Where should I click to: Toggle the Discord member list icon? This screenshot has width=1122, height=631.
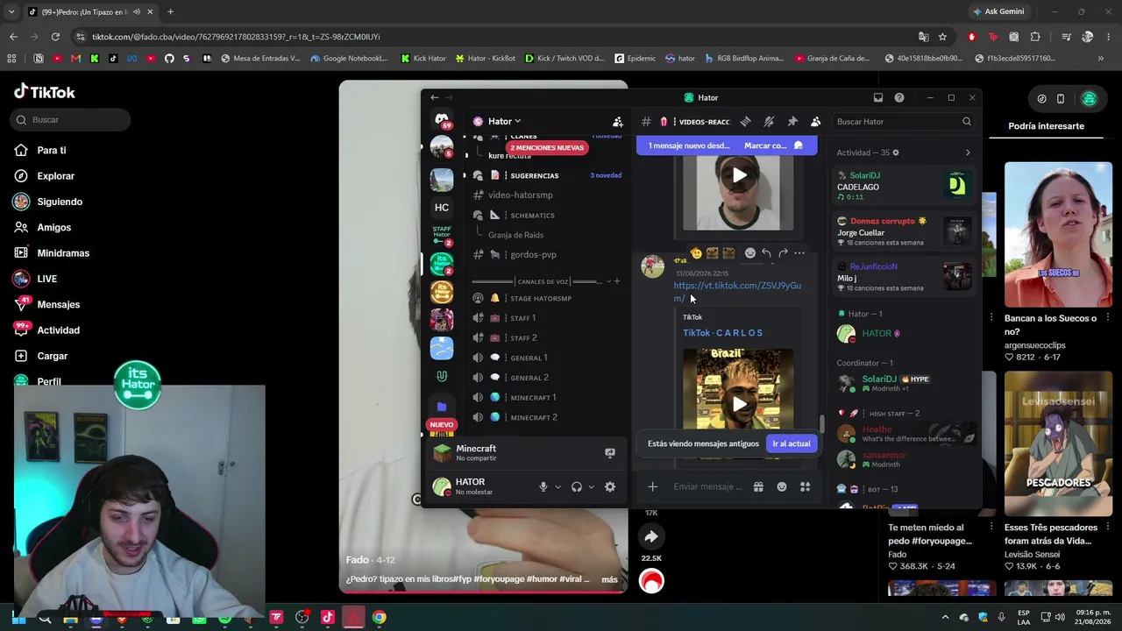point(815,122)
